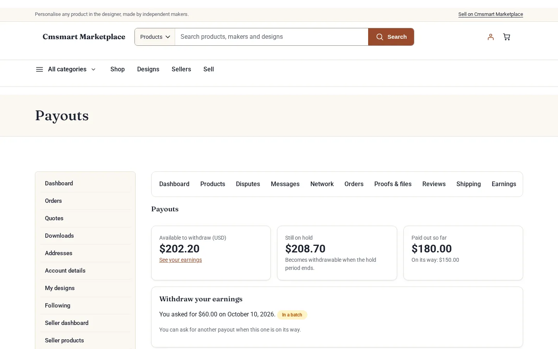This screenshot has width=558, height=349.
Task: Click the Cmsmart Marketplace logo
Action: (84, 37)
